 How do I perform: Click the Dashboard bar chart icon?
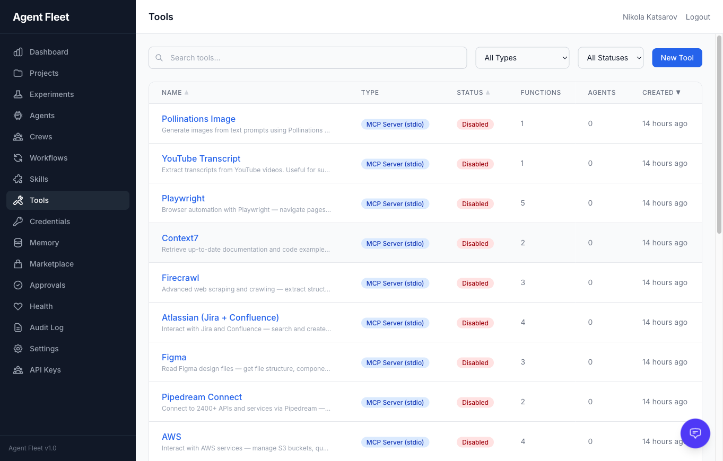coord(18,52)
